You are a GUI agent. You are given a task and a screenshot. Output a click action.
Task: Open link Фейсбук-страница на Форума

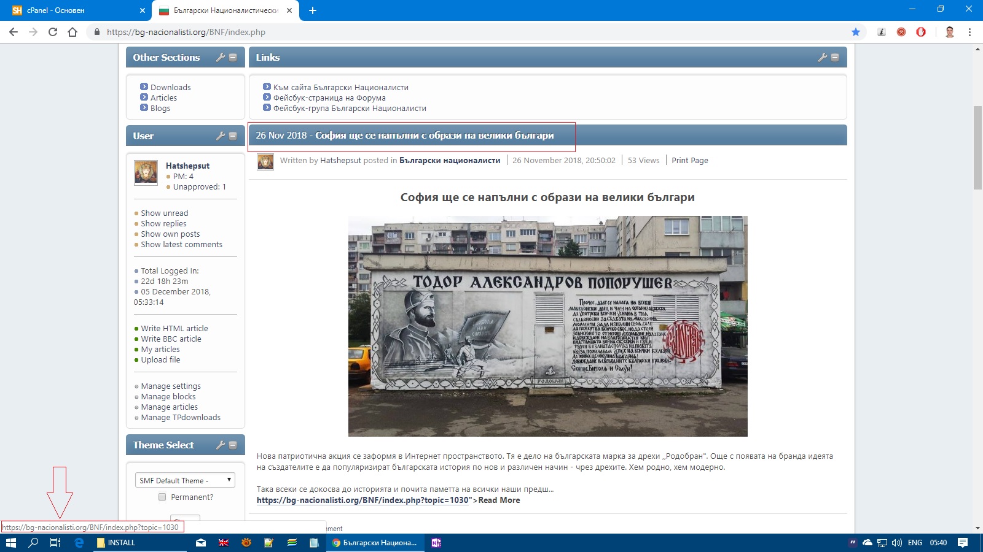pyautogui.click(x=329, y=98)
